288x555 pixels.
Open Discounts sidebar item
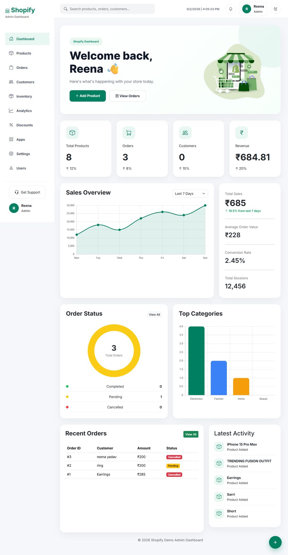click(27, 125)
